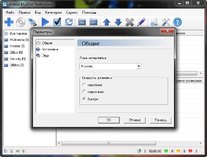Click the horizontal scrollbar in the bottom panel
This screenshot has height=157, width=207.
109,143
